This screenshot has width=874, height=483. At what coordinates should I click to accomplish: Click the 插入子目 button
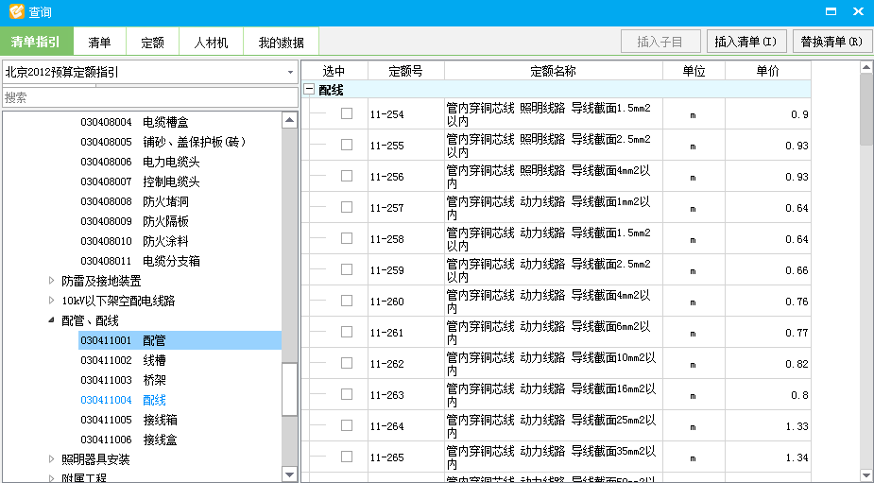(660, 42)
